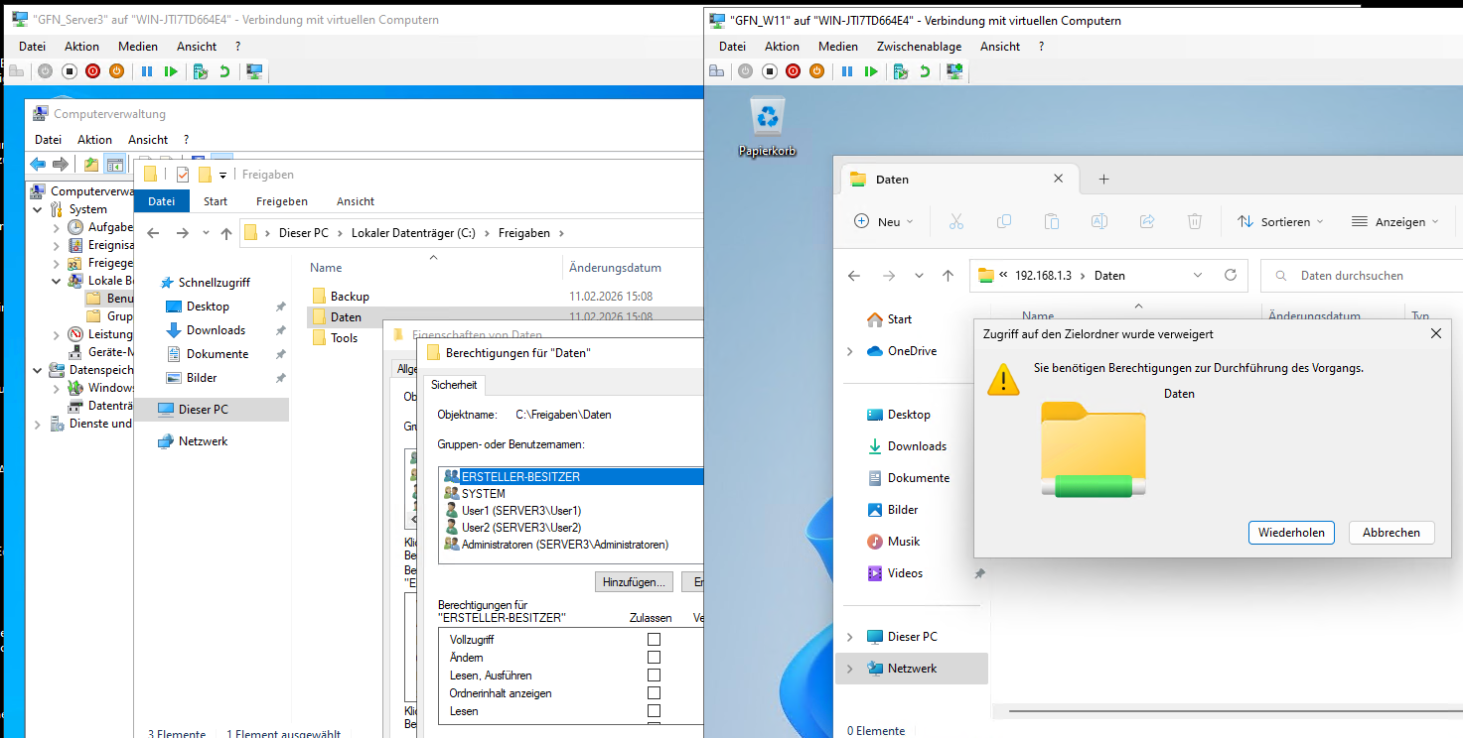Open the Datei ribbon tab in Freigaben
The width and height of the screenshot is (1463, 738).
tap(162, 201)
